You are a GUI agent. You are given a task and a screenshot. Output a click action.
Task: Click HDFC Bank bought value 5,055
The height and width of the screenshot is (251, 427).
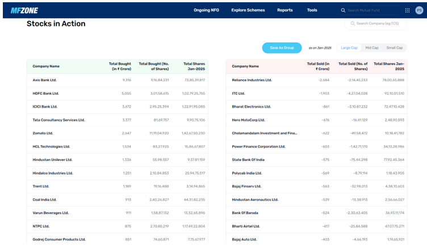tap(127, 93)
